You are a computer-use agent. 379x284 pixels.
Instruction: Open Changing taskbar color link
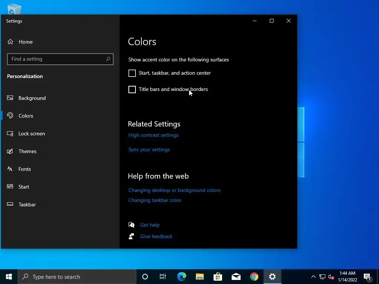click(155, 200)
